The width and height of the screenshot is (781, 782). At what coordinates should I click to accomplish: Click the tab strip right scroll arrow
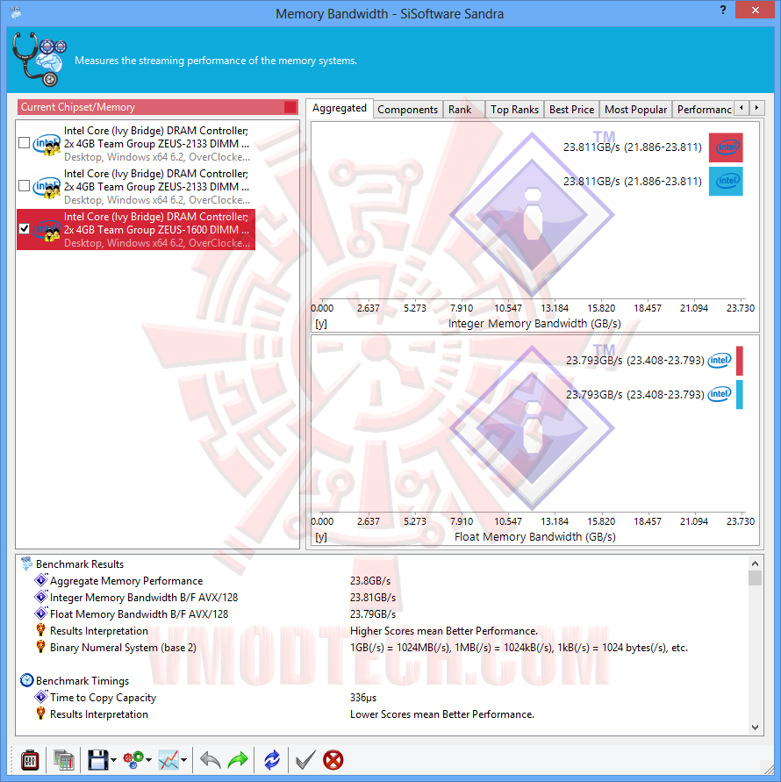pos(756,108)
